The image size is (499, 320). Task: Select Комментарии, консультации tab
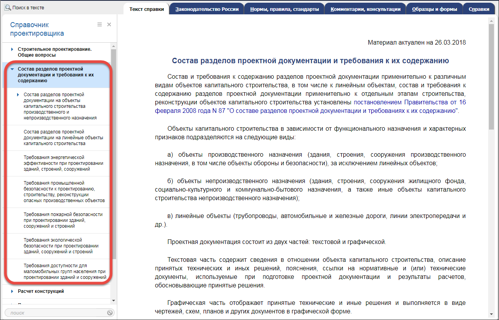(365, 9)
